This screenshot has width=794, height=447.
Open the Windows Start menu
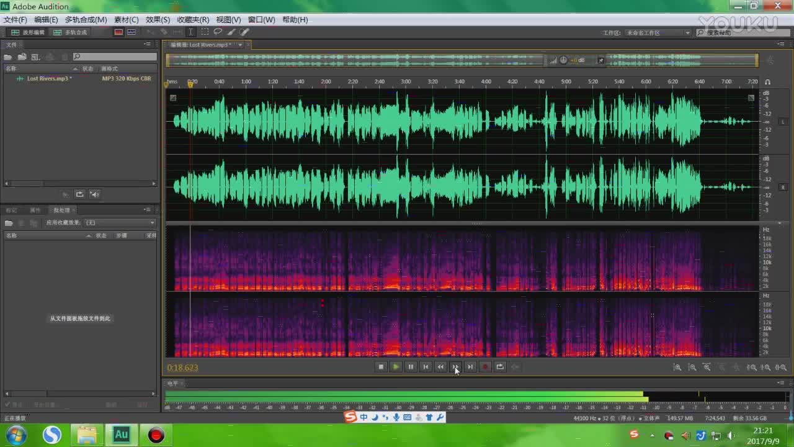tap(15, 435)
